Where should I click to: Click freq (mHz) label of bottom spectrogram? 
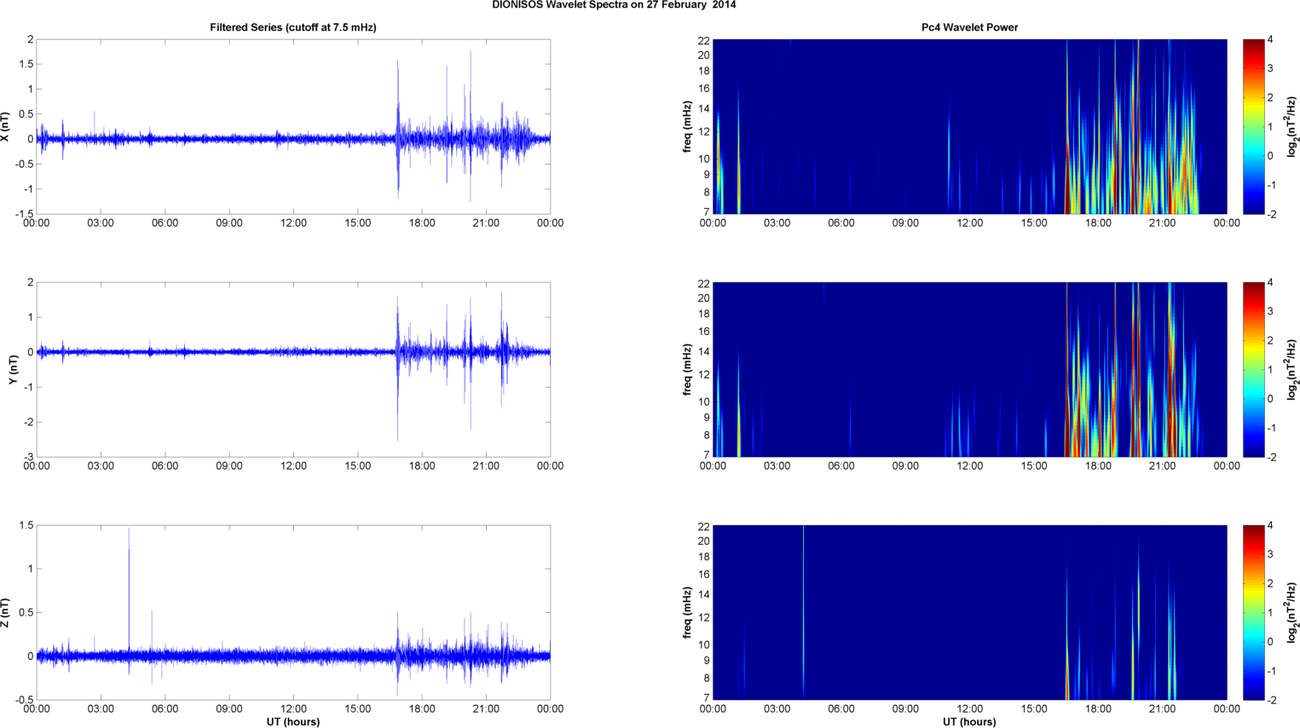coord(687,612)
